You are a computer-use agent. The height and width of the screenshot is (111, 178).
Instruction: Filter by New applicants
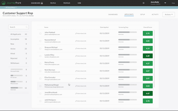click(x=19, y=44)
